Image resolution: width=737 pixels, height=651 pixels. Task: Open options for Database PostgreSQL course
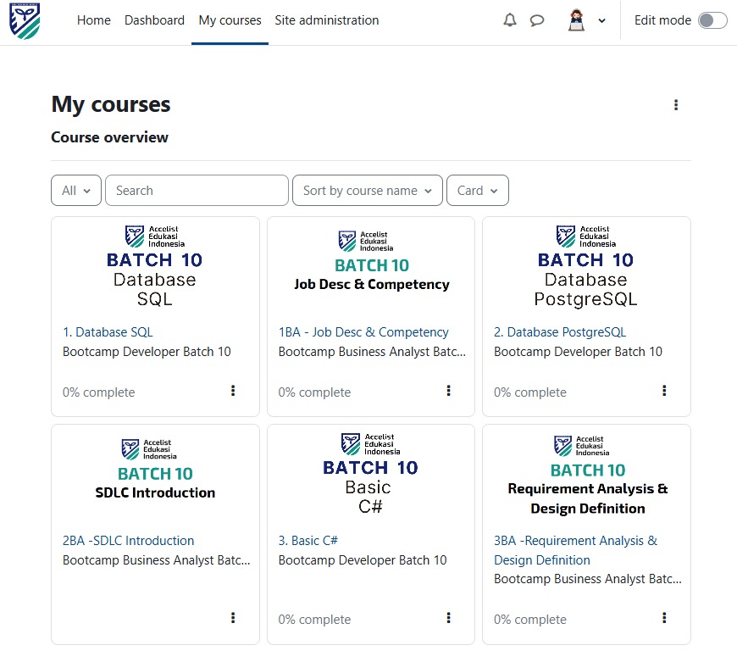tap(663, 392)
